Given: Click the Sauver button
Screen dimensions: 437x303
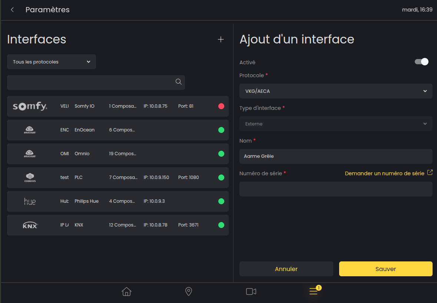Looking at the screenshot, I should point(385,269).
